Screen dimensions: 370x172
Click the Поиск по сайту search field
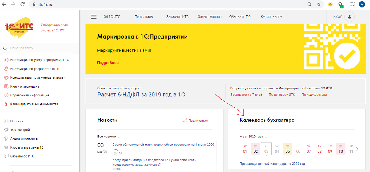click(x=40, y=48)
